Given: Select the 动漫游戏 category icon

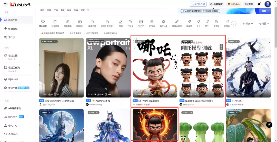Looking at the screenshot, I should pyautogui.click(x=55, y=24).
